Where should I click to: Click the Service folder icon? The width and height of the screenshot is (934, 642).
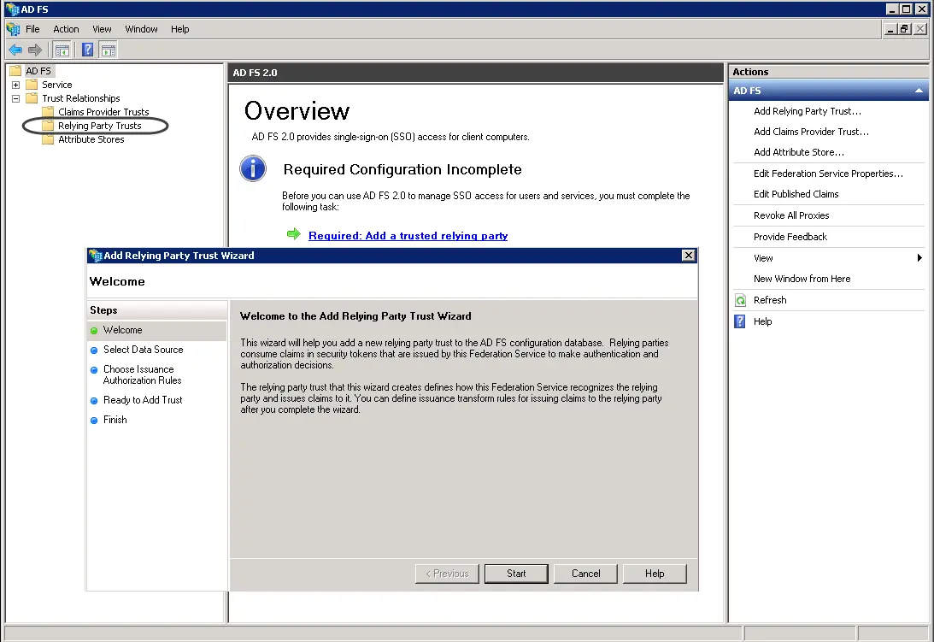[x=32, y=85]
